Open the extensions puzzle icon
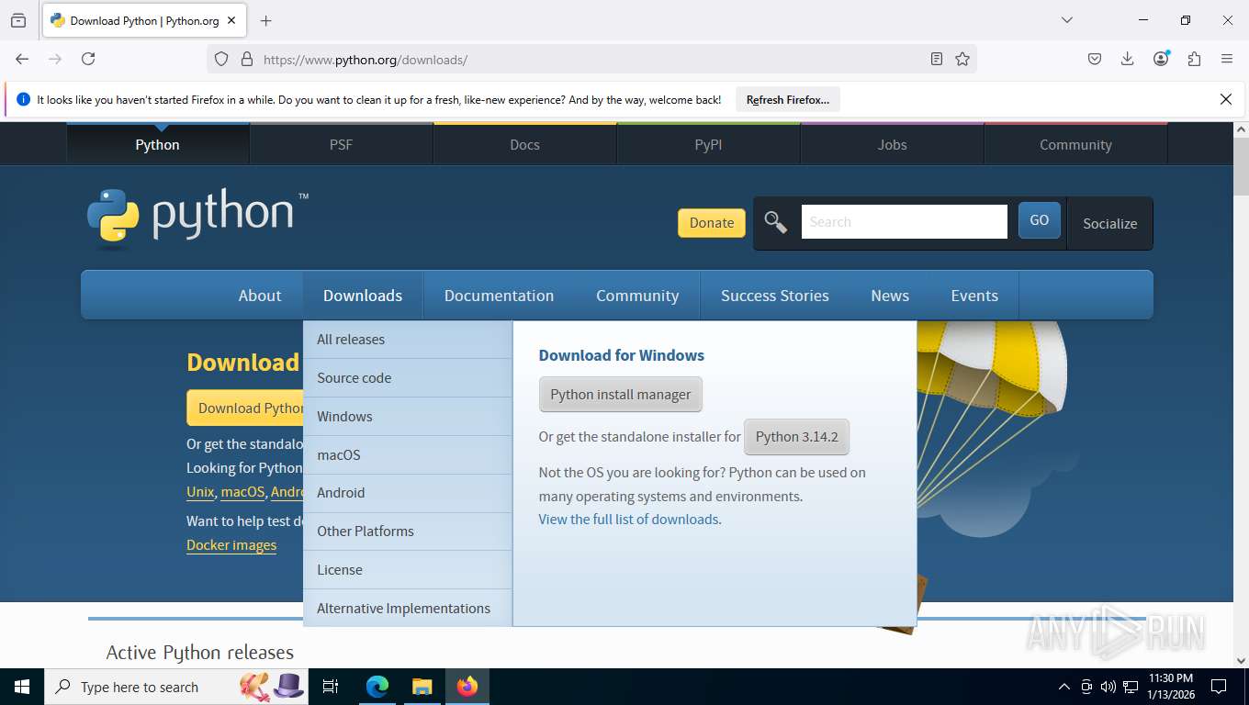The height and width of the screenshot is (705, 1249). (x=1194, y=59)
